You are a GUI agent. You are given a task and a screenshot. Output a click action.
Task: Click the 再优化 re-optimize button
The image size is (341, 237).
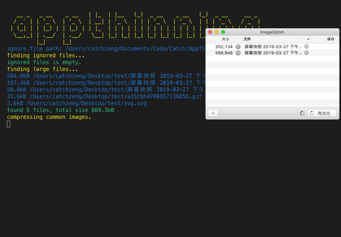322,113
